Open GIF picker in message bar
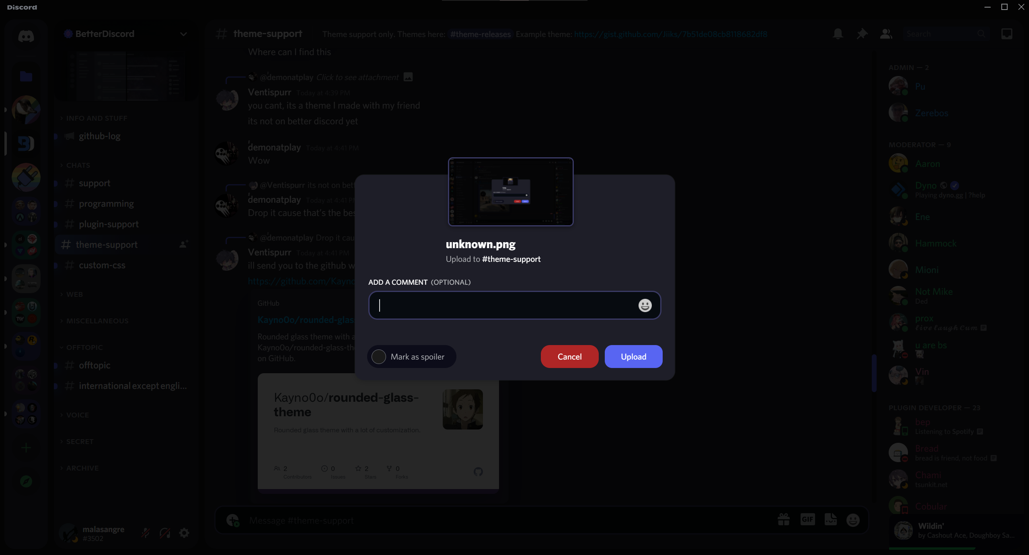Viewport: 1029px width, 555px height. pyautogui.click(x=807, y=520)
